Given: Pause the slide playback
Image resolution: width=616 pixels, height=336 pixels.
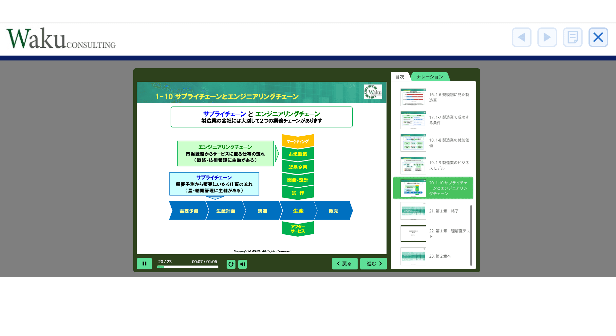Looking at the screenshot, I should coord(144,263).
